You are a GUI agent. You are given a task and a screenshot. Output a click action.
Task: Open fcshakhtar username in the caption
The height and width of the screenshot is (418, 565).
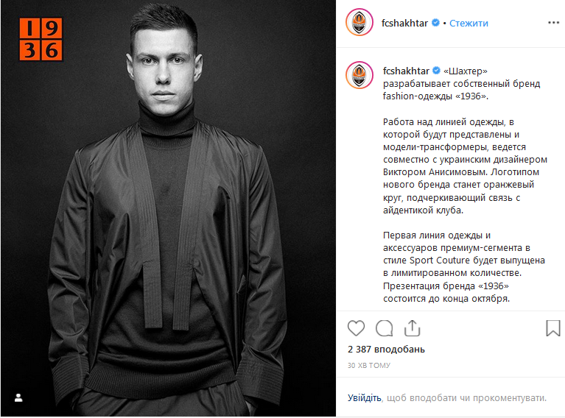click(x=406, y=71)
